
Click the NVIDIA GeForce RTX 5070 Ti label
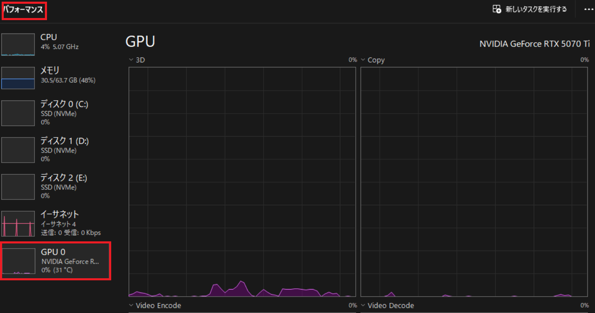pos(534,44)
